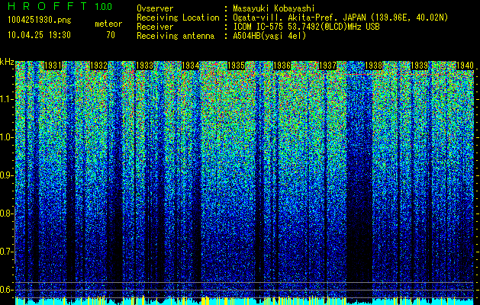
Task: Click the A504HB(yagi 4el) antenna text
Action: click(269, 36)
